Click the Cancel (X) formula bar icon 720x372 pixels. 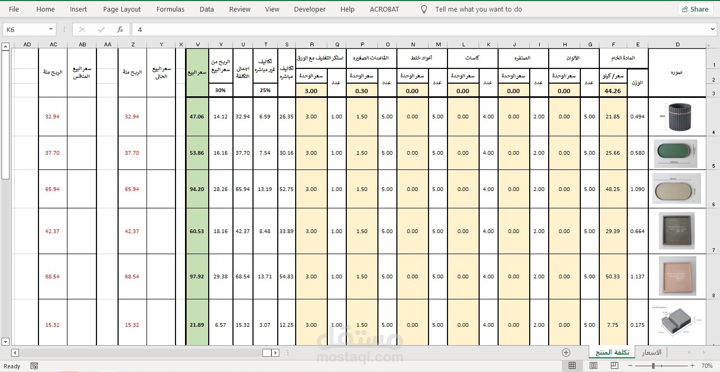(82, 29)
